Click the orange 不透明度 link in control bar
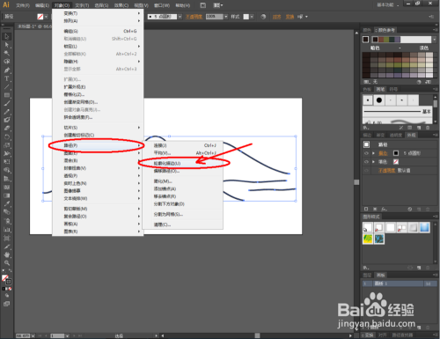Viewport: 440px width, 339px height. 194,17
